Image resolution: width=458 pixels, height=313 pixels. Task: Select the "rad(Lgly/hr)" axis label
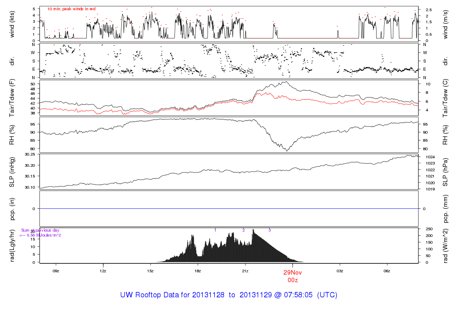pyautogui.click(x=12, y=245)
